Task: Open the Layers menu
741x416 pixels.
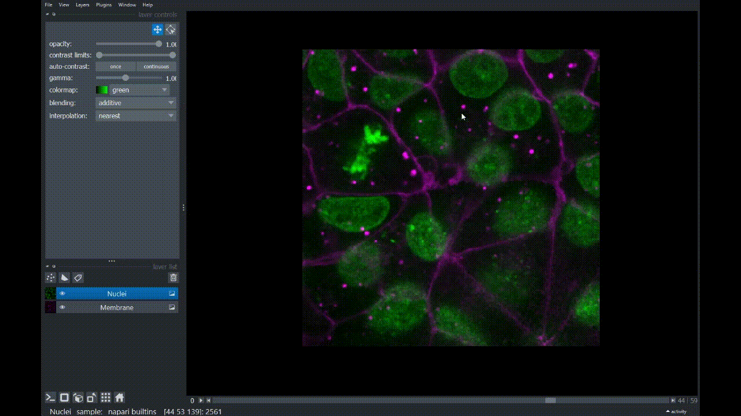Action: click(83, 5)
